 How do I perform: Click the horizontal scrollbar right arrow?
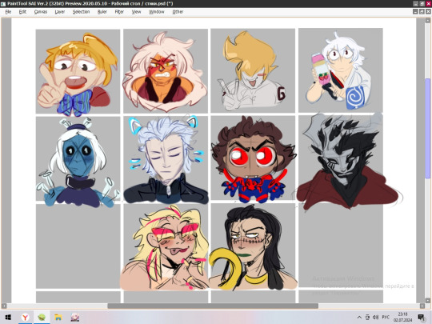pyautogui.click(x=422, y=306)
